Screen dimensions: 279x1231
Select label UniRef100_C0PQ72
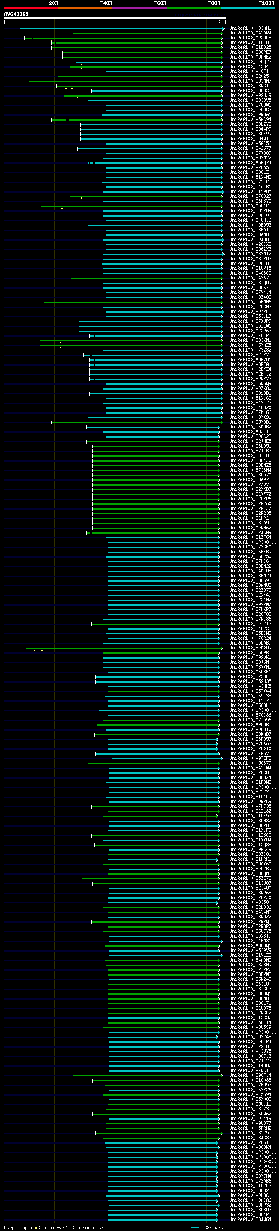(x=250, y=62)
